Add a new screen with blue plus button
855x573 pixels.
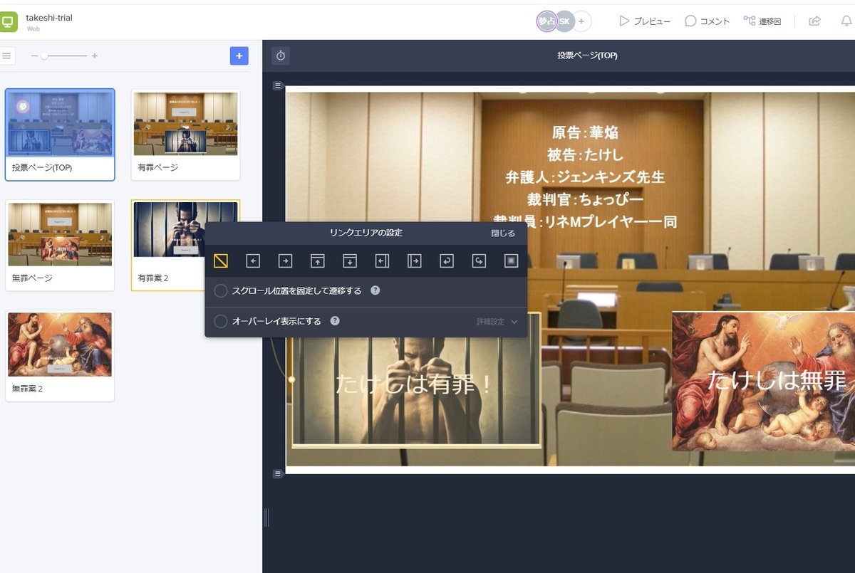click(239, 56)
